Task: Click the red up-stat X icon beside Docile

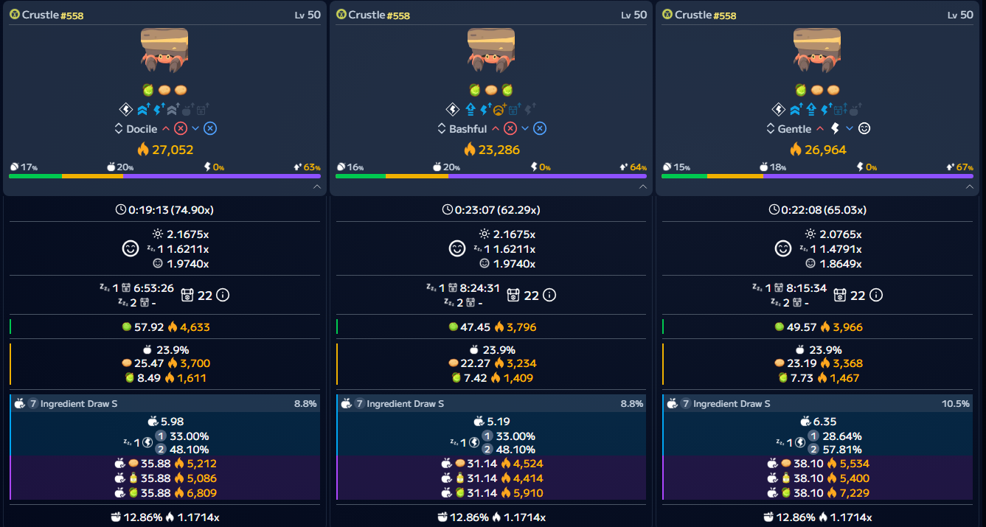Action: [180, 129]
